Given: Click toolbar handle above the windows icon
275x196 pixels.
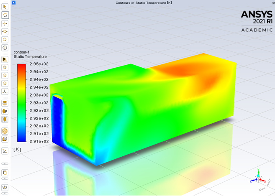Looking at the screenshot, I should [x=5, y=164].
